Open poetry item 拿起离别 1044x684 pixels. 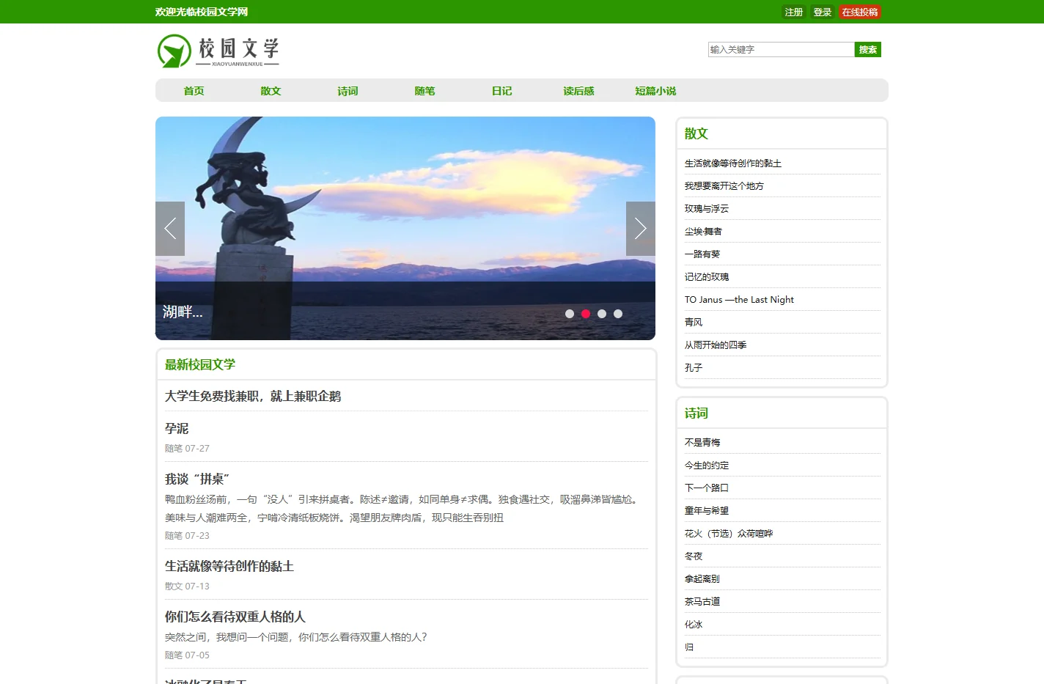click(x=702, y=579)
